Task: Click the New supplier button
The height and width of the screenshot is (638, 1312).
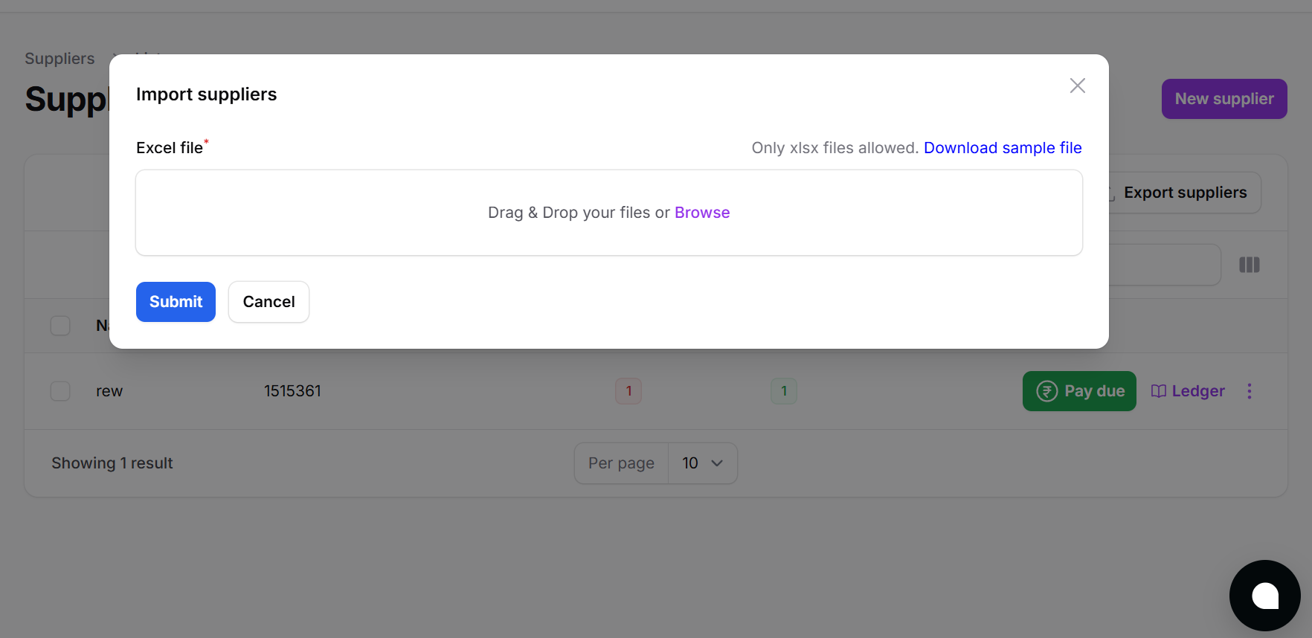Action: [1223, 99]
